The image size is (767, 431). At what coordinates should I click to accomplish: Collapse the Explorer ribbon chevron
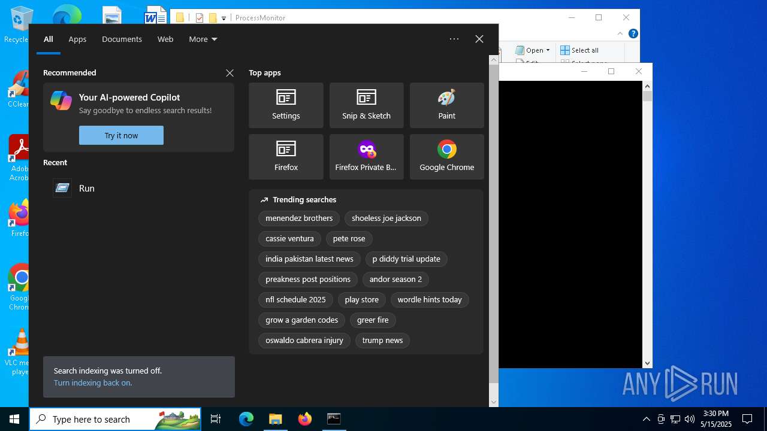point(621,34)
